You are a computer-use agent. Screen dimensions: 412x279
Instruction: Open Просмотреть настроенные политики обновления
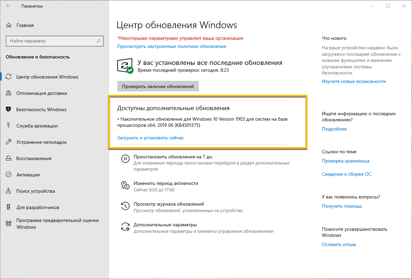click(171, 46)
